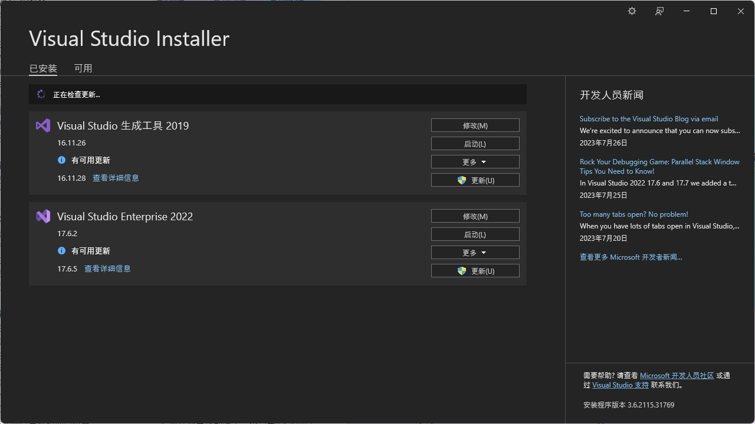Open Too many tabs open news link
Image resolution: width=755 pixels, height=424 pixels.
pyautogui.click(x=634, y=214)
